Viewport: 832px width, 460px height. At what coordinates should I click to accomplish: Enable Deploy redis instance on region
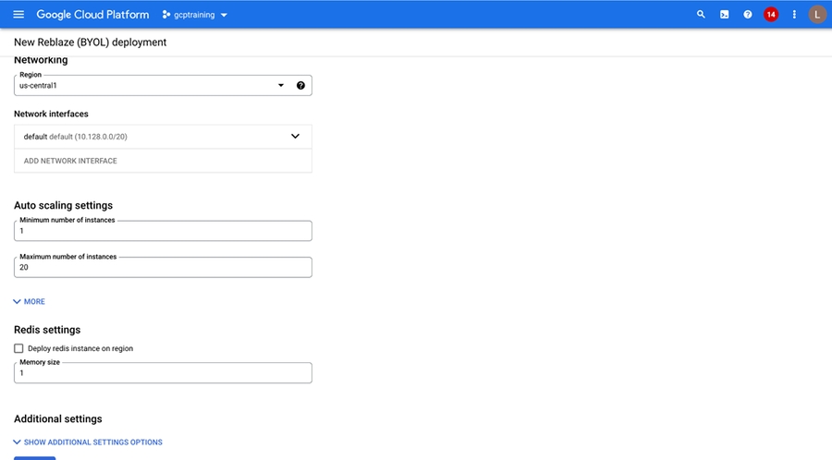pos(18,348)
